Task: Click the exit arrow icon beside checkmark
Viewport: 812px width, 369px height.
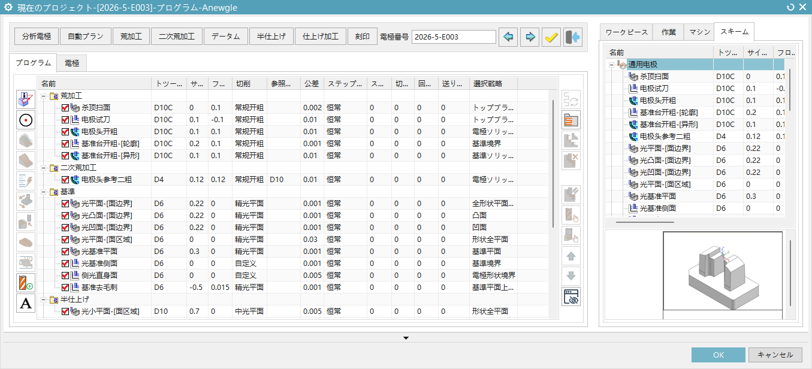Action: point(573,37)
